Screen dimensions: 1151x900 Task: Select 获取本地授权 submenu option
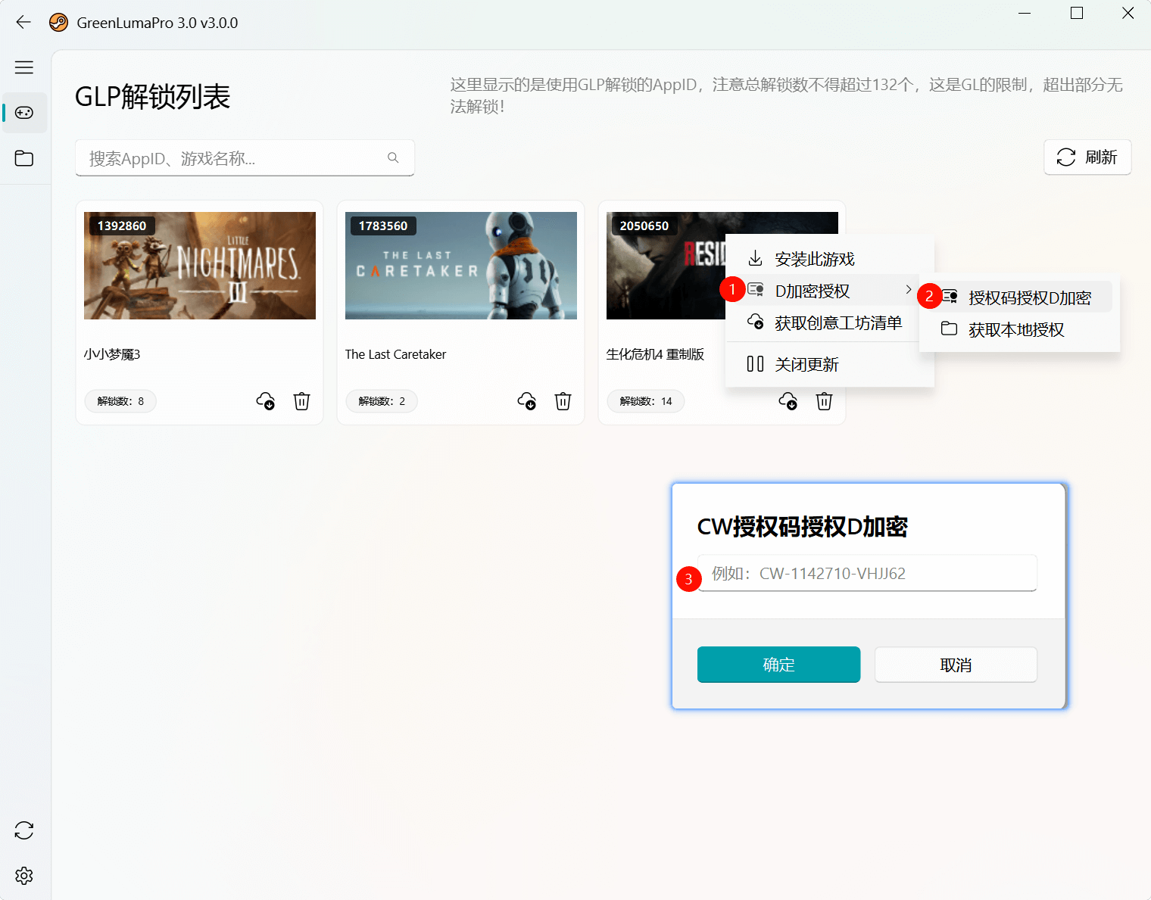[1015, 330]
